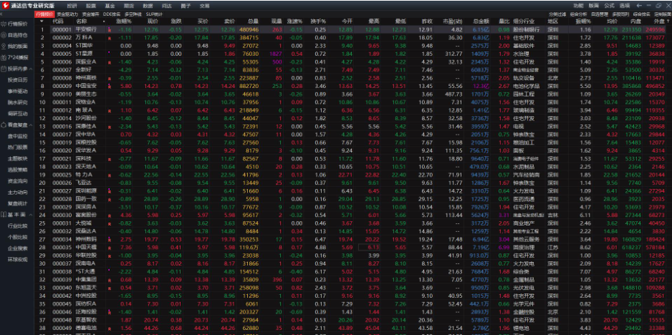Open the 投研 top menu
Viewport: 672px width, 335px height.
coord(72,5)
